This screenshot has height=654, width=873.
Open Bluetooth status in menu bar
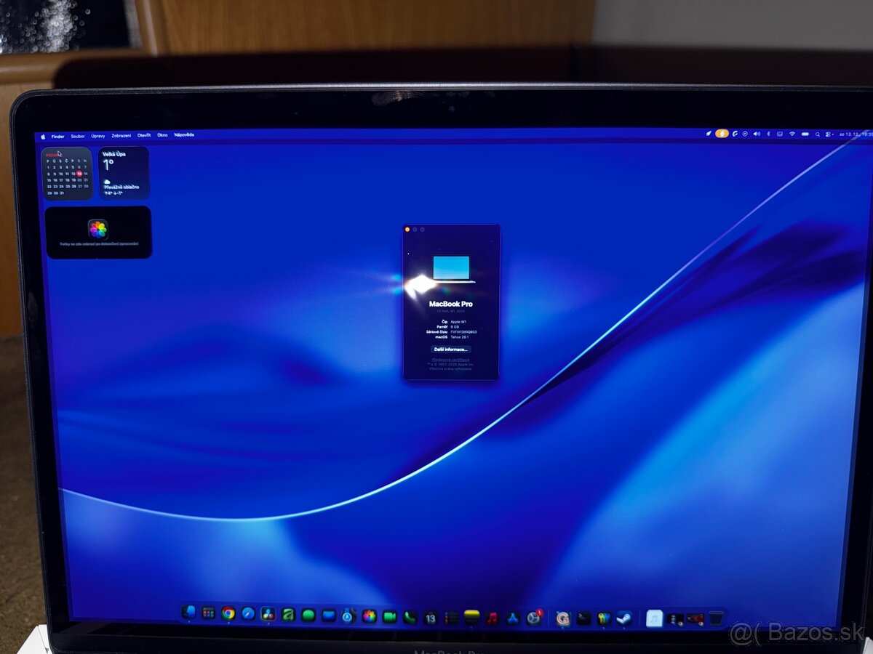point(768,134)
